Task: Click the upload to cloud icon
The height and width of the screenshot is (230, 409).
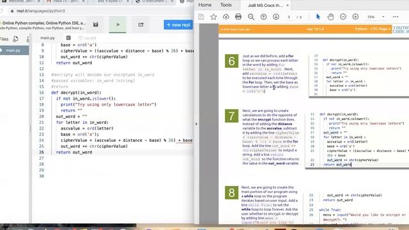Action: [226, 17]
